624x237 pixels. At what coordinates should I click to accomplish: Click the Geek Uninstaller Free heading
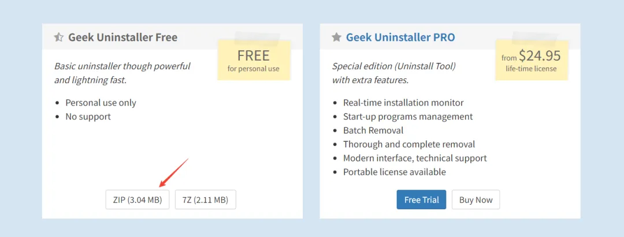123,37
